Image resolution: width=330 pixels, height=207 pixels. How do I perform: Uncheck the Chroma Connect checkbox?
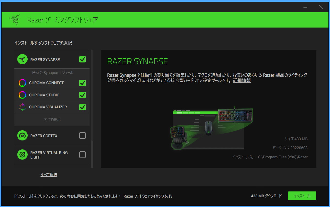82,83
